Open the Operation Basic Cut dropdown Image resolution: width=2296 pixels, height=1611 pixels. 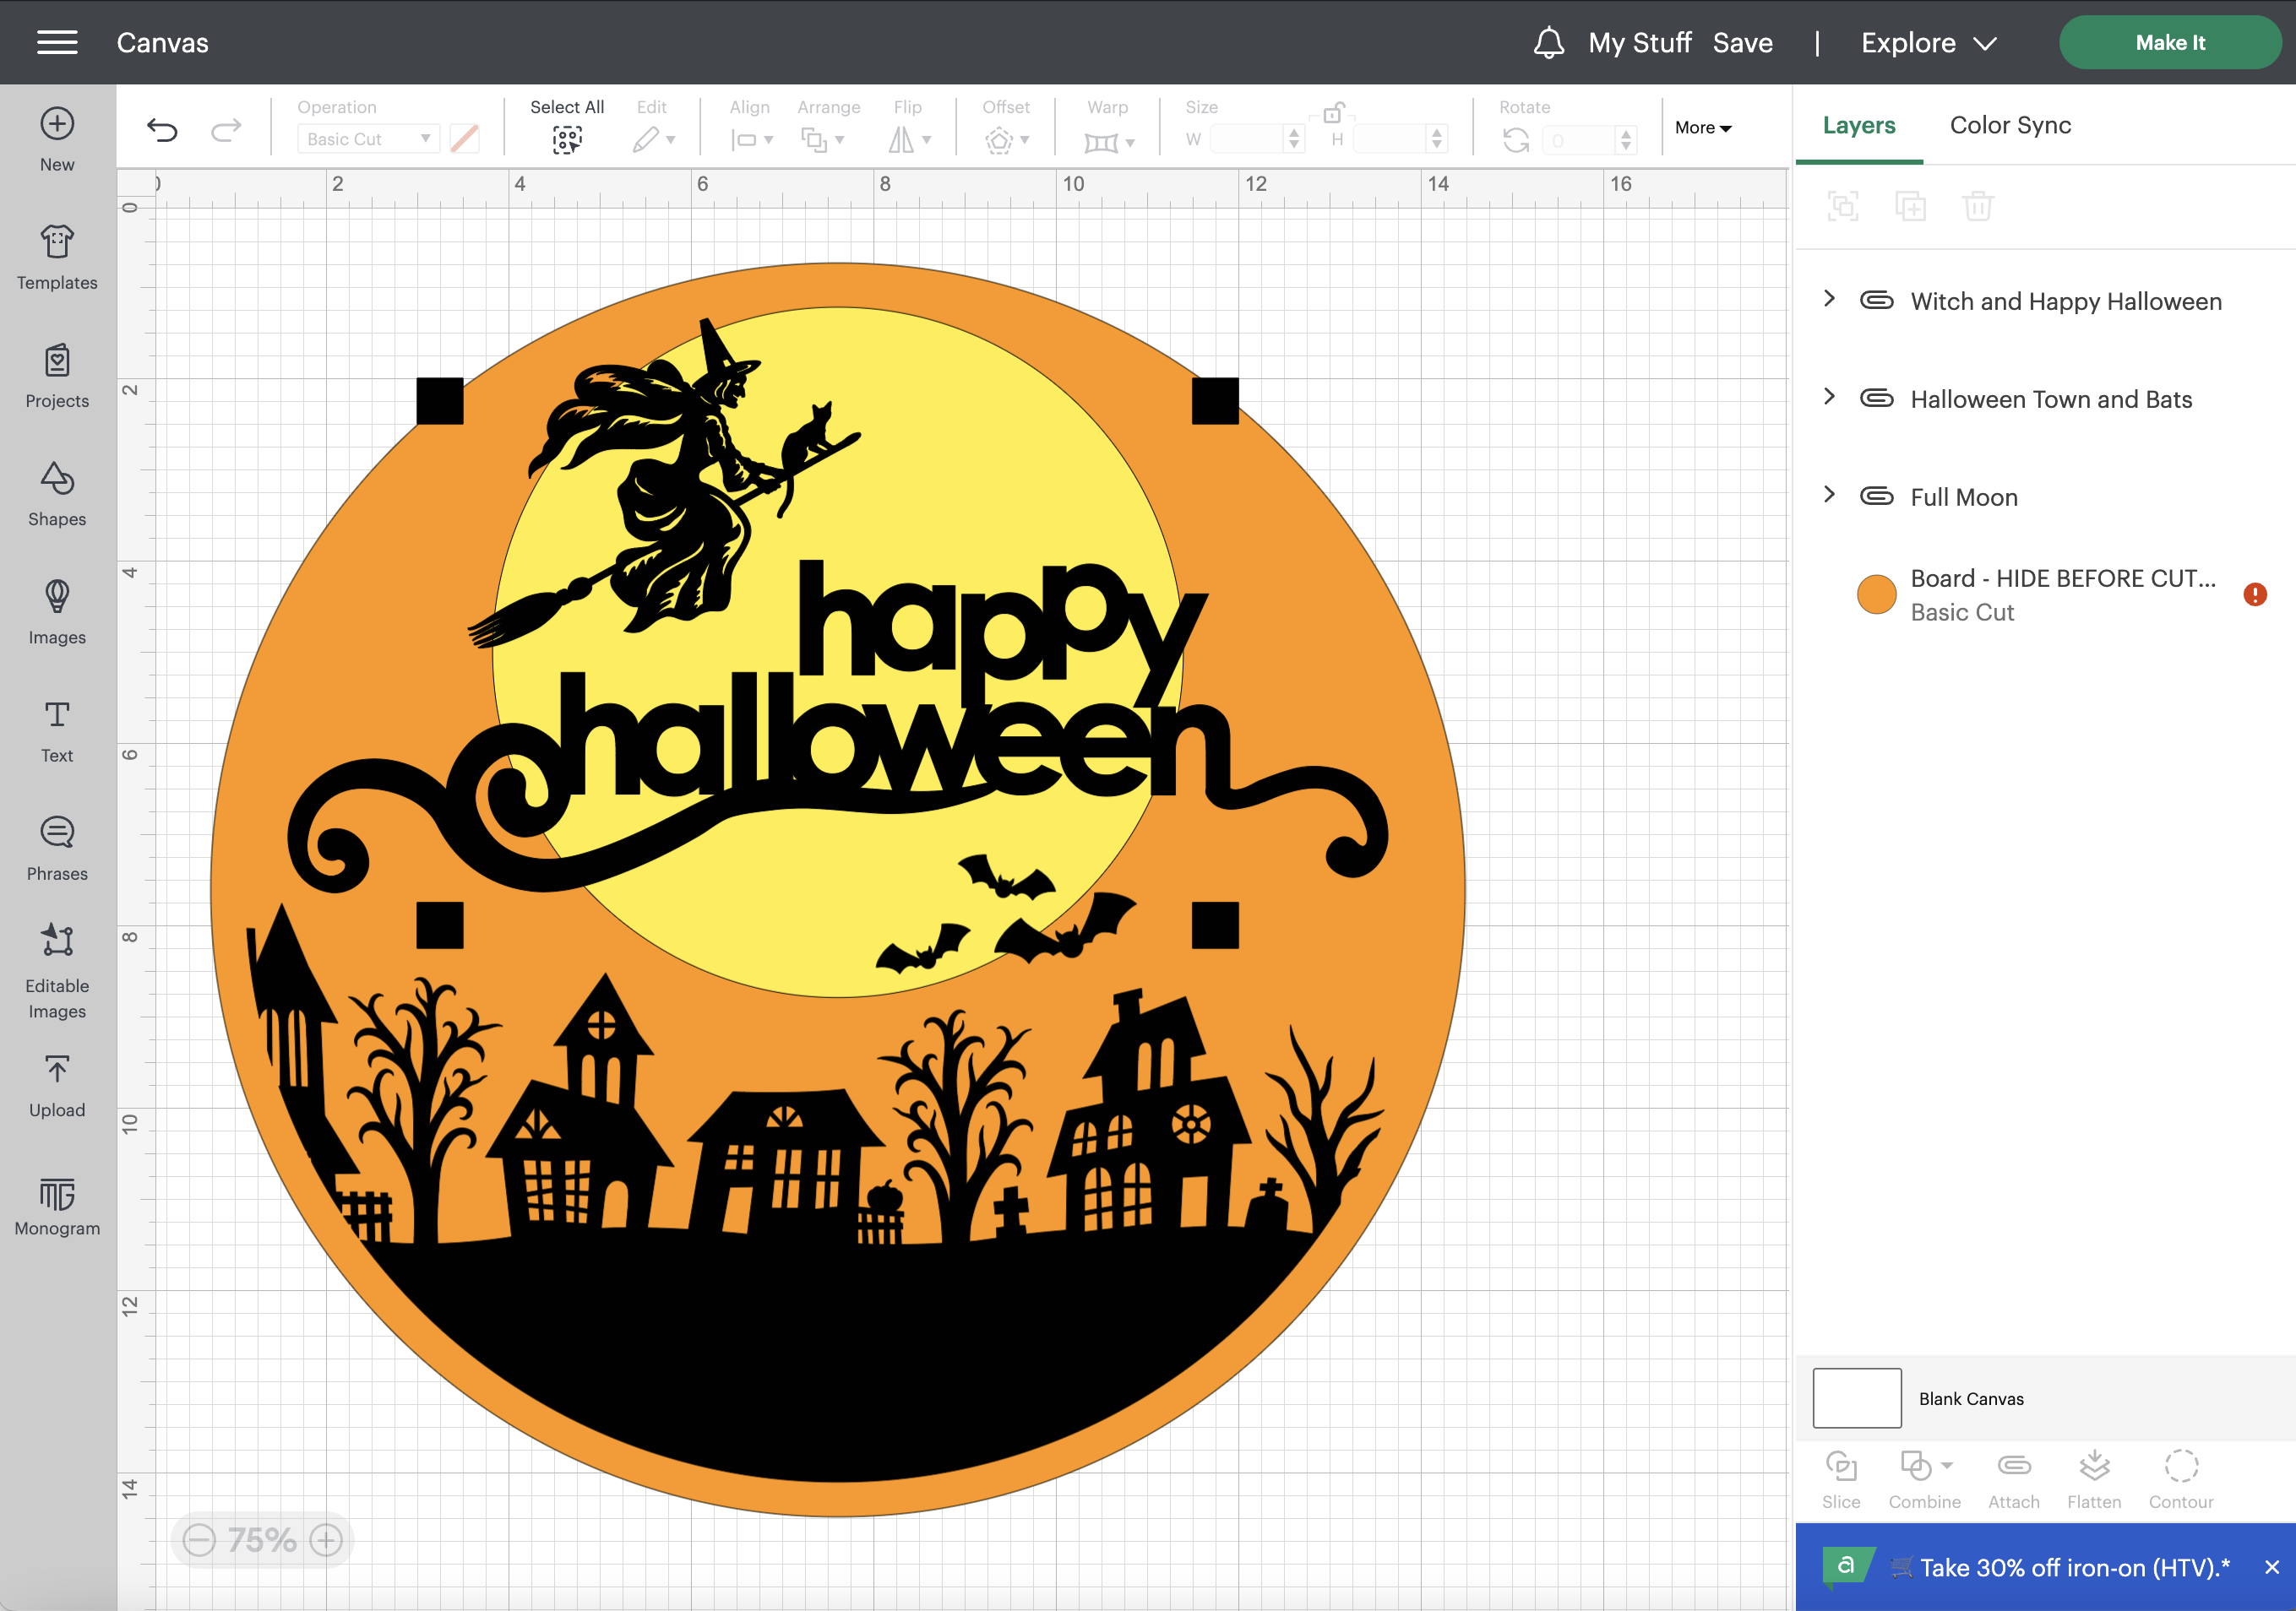367,139
